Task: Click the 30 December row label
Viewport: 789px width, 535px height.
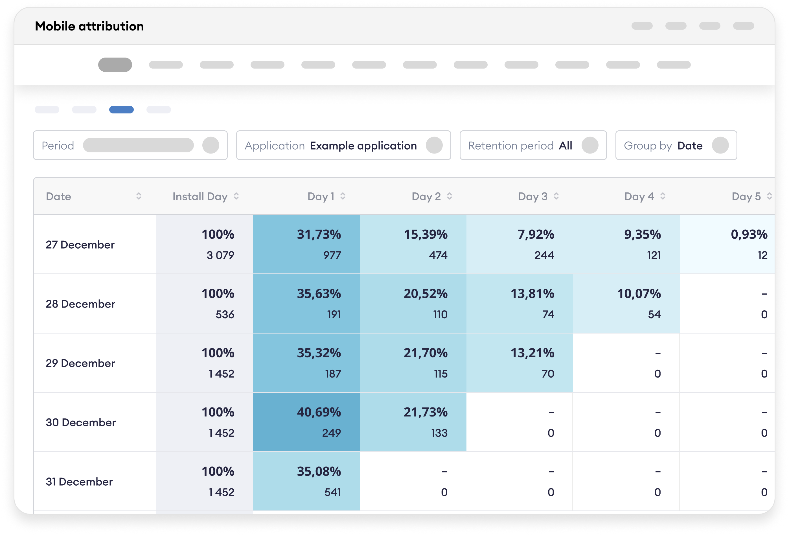Action: (x=81, y=422)
